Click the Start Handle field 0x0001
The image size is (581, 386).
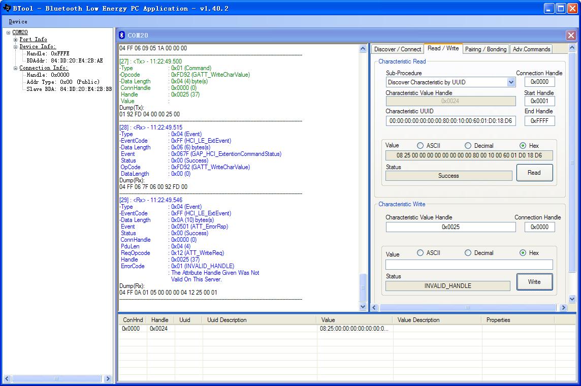click(x=539, y=101)
